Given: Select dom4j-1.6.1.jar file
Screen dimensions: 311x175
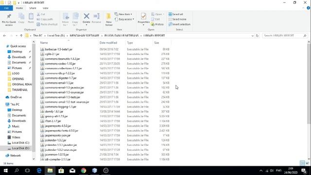Looking at the screenshot, I should tap(52, 111).
